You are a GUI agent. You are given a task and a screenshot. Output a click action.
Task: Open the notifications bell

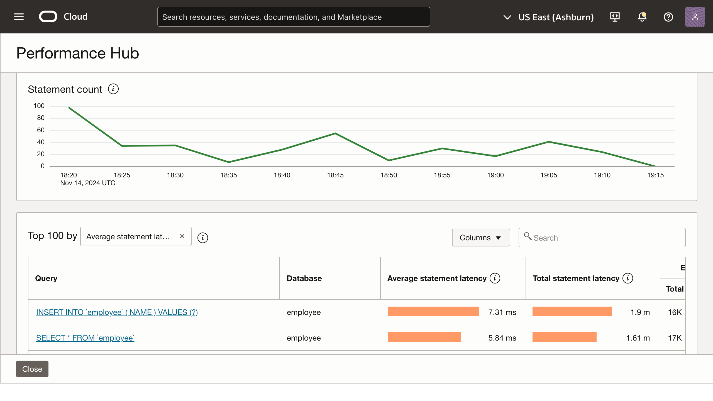tap(642, 17)
